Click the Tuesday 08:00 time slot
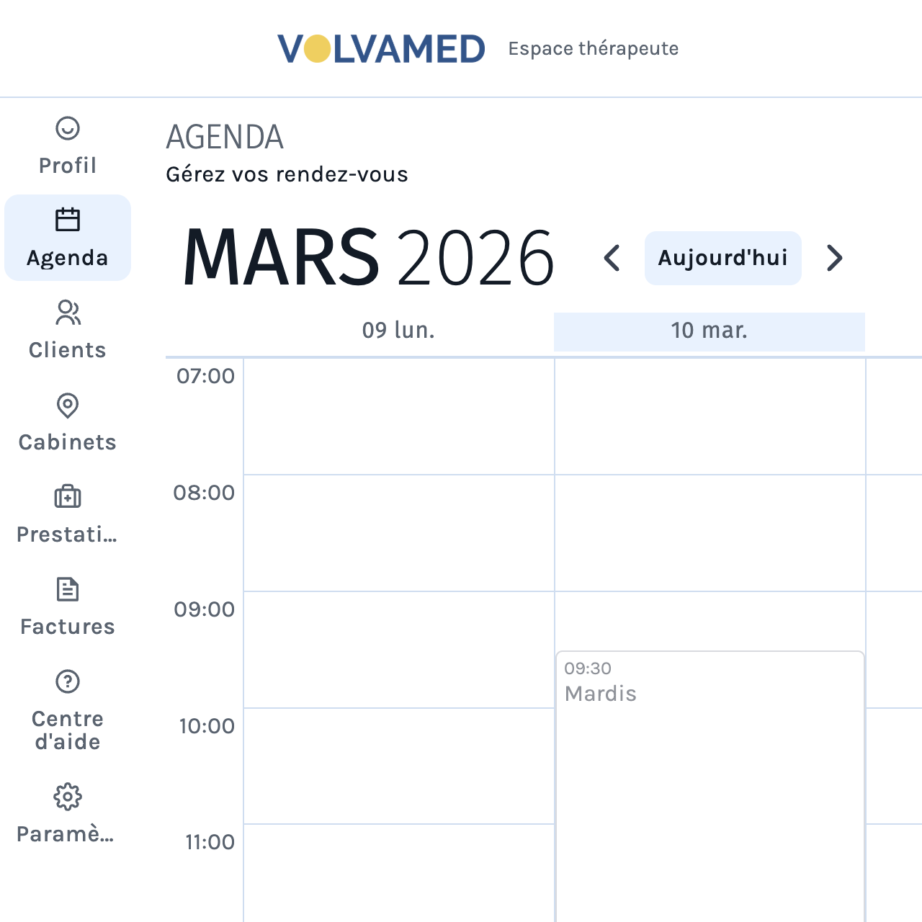Image resolution: width=922 pixels, height=922 pixels. pyautogui.click(x=710, y=533)
